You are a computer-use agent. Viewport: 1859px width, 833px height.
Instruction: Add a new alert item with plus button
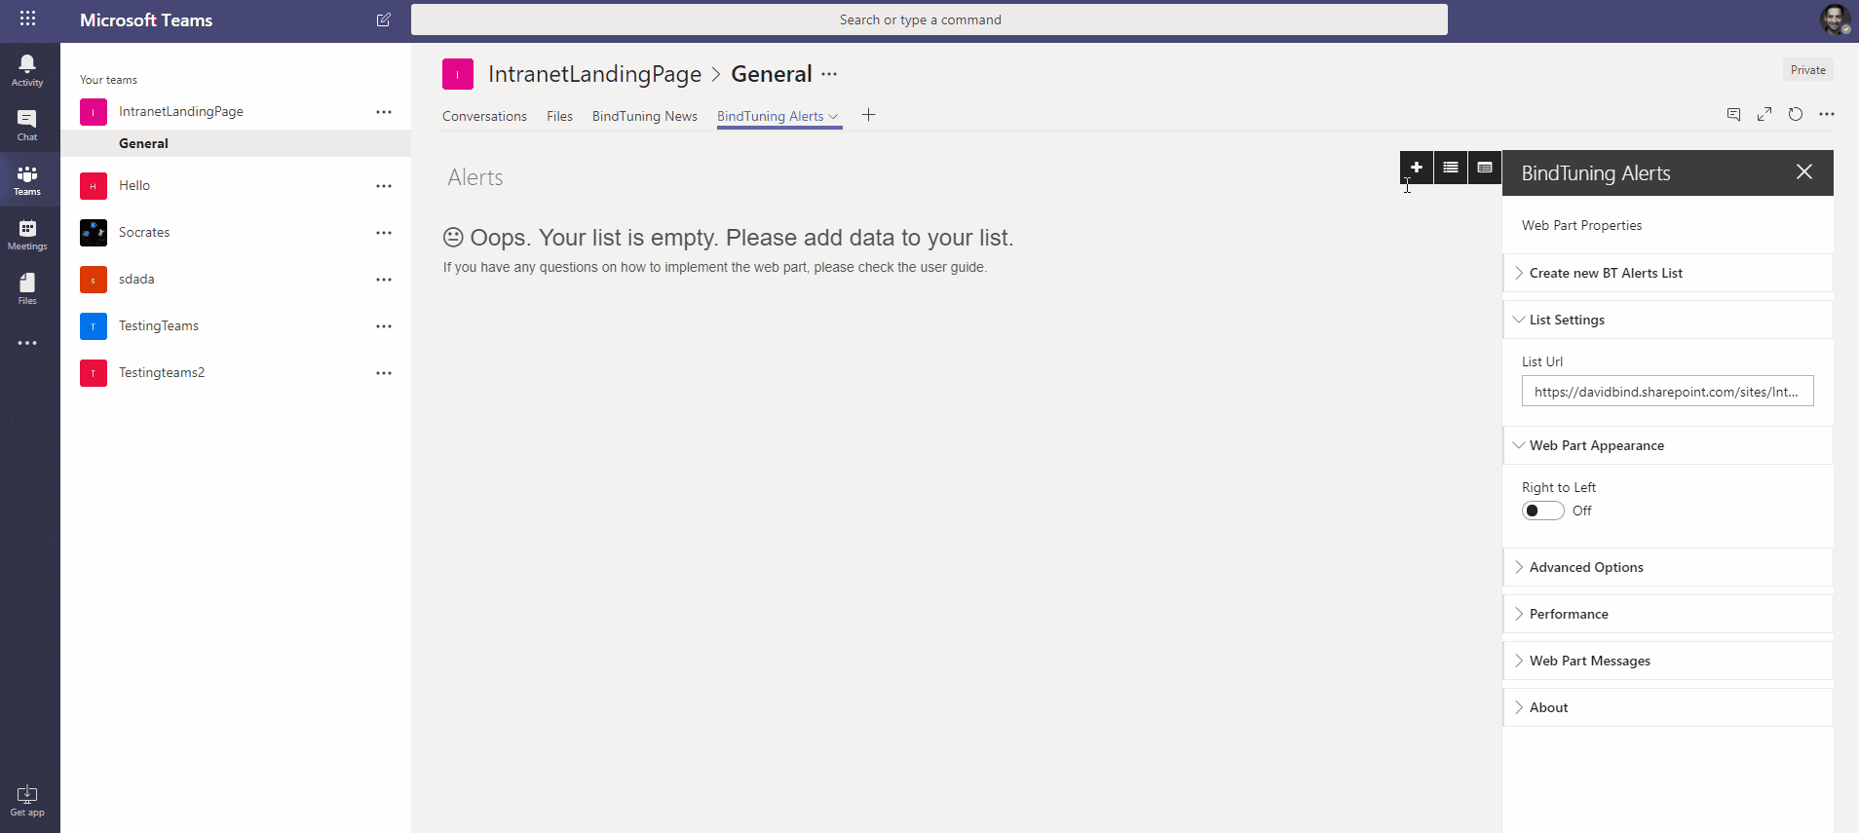[1417, 168]
